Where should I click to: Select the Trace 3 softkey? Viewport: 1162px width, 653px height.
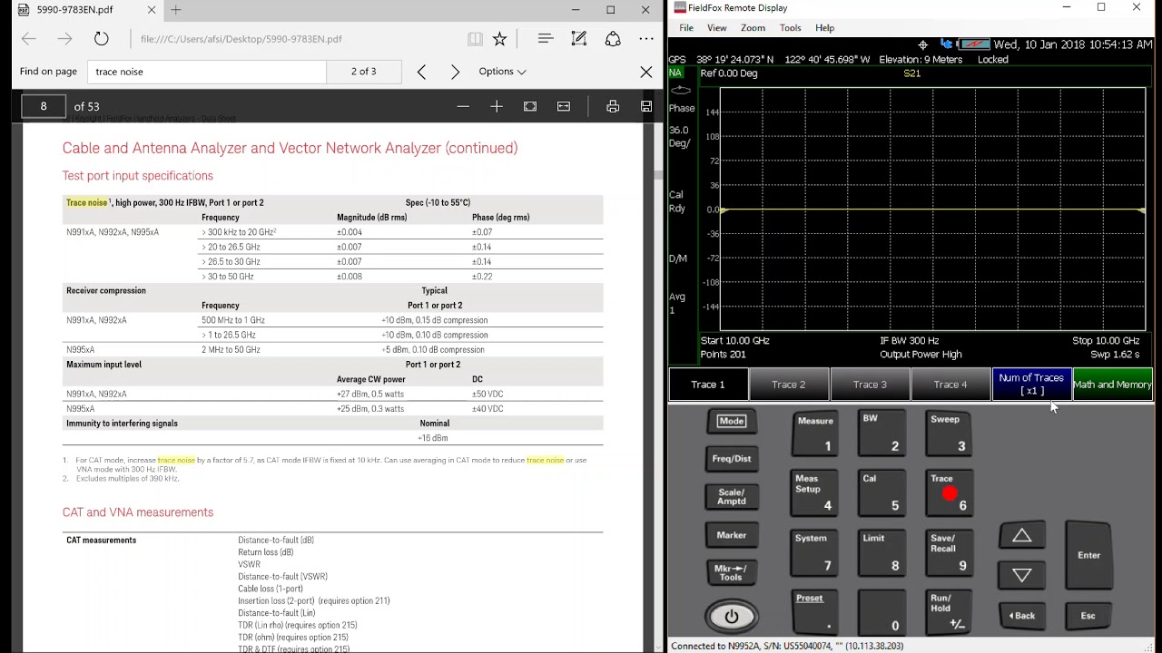pyautogui.click(x=870, y=385)
